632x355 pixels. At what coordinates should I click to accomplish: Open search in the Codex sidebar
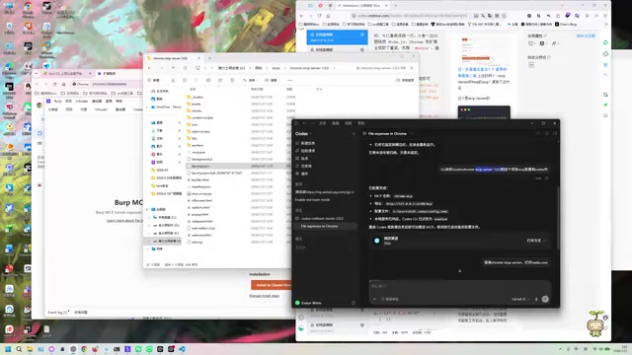tap(354, 134)
